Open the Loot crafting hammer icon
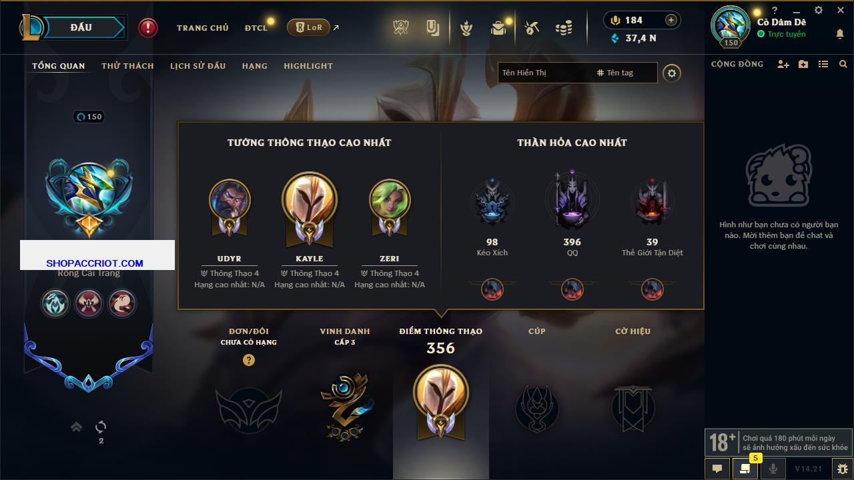This screenshot has height=480, width=854. click(531, 27)
